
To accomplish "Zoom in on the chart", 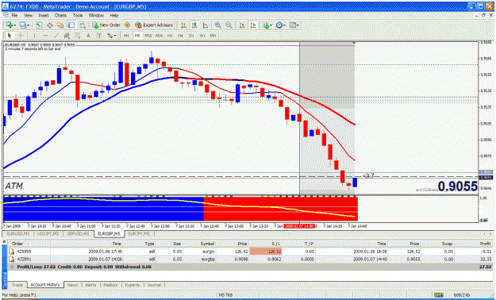I will (x=217, y=25).
